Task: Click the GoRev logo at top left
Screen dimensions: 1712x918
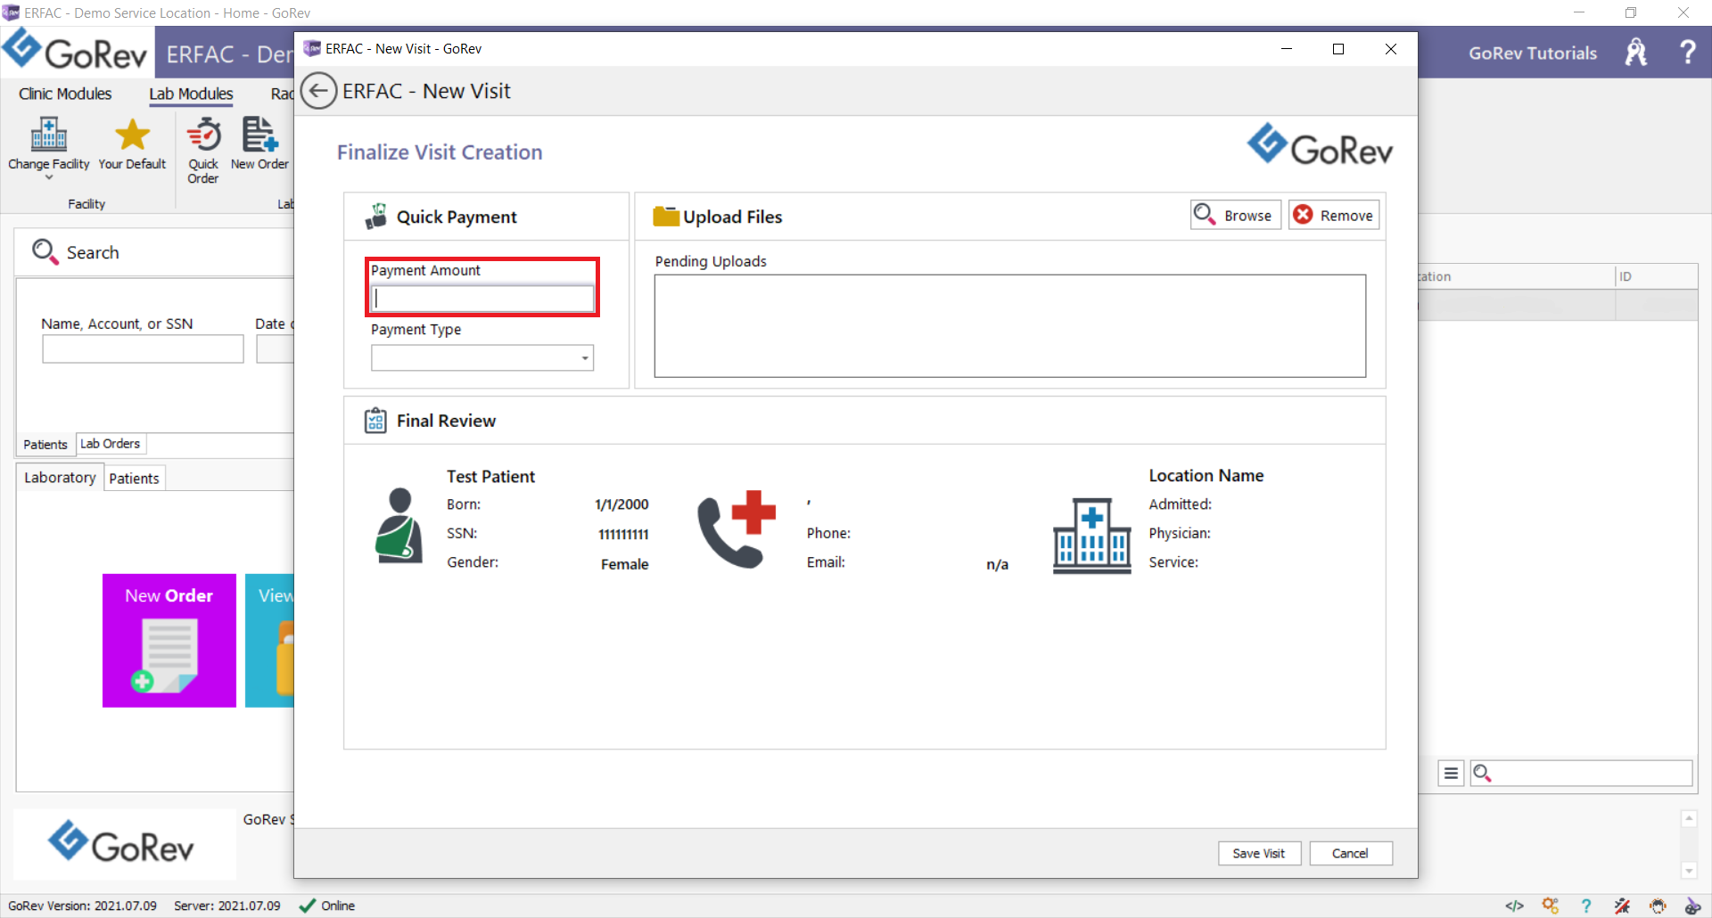Action: point(75,52)
